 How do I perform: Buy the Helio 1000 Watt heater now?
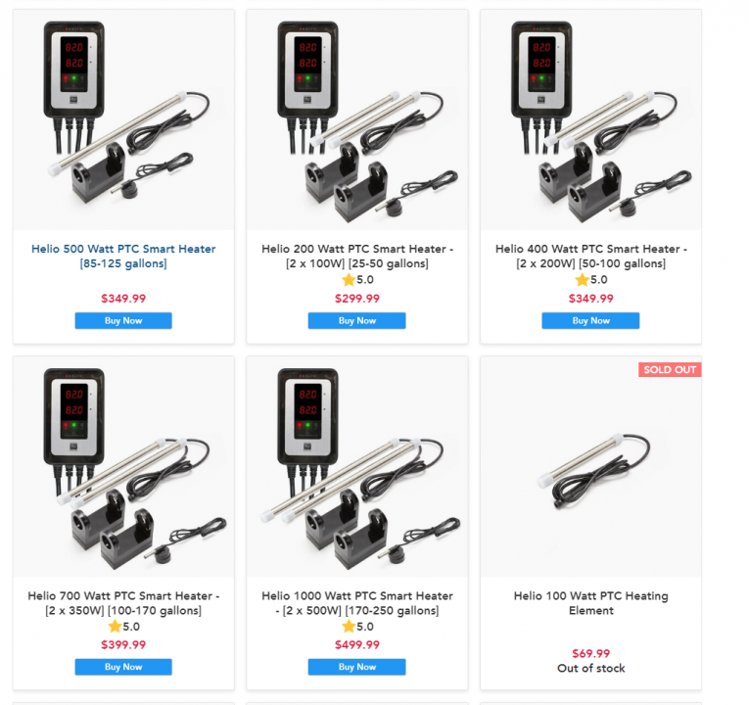pyautogui.click(x=356, y=667)
